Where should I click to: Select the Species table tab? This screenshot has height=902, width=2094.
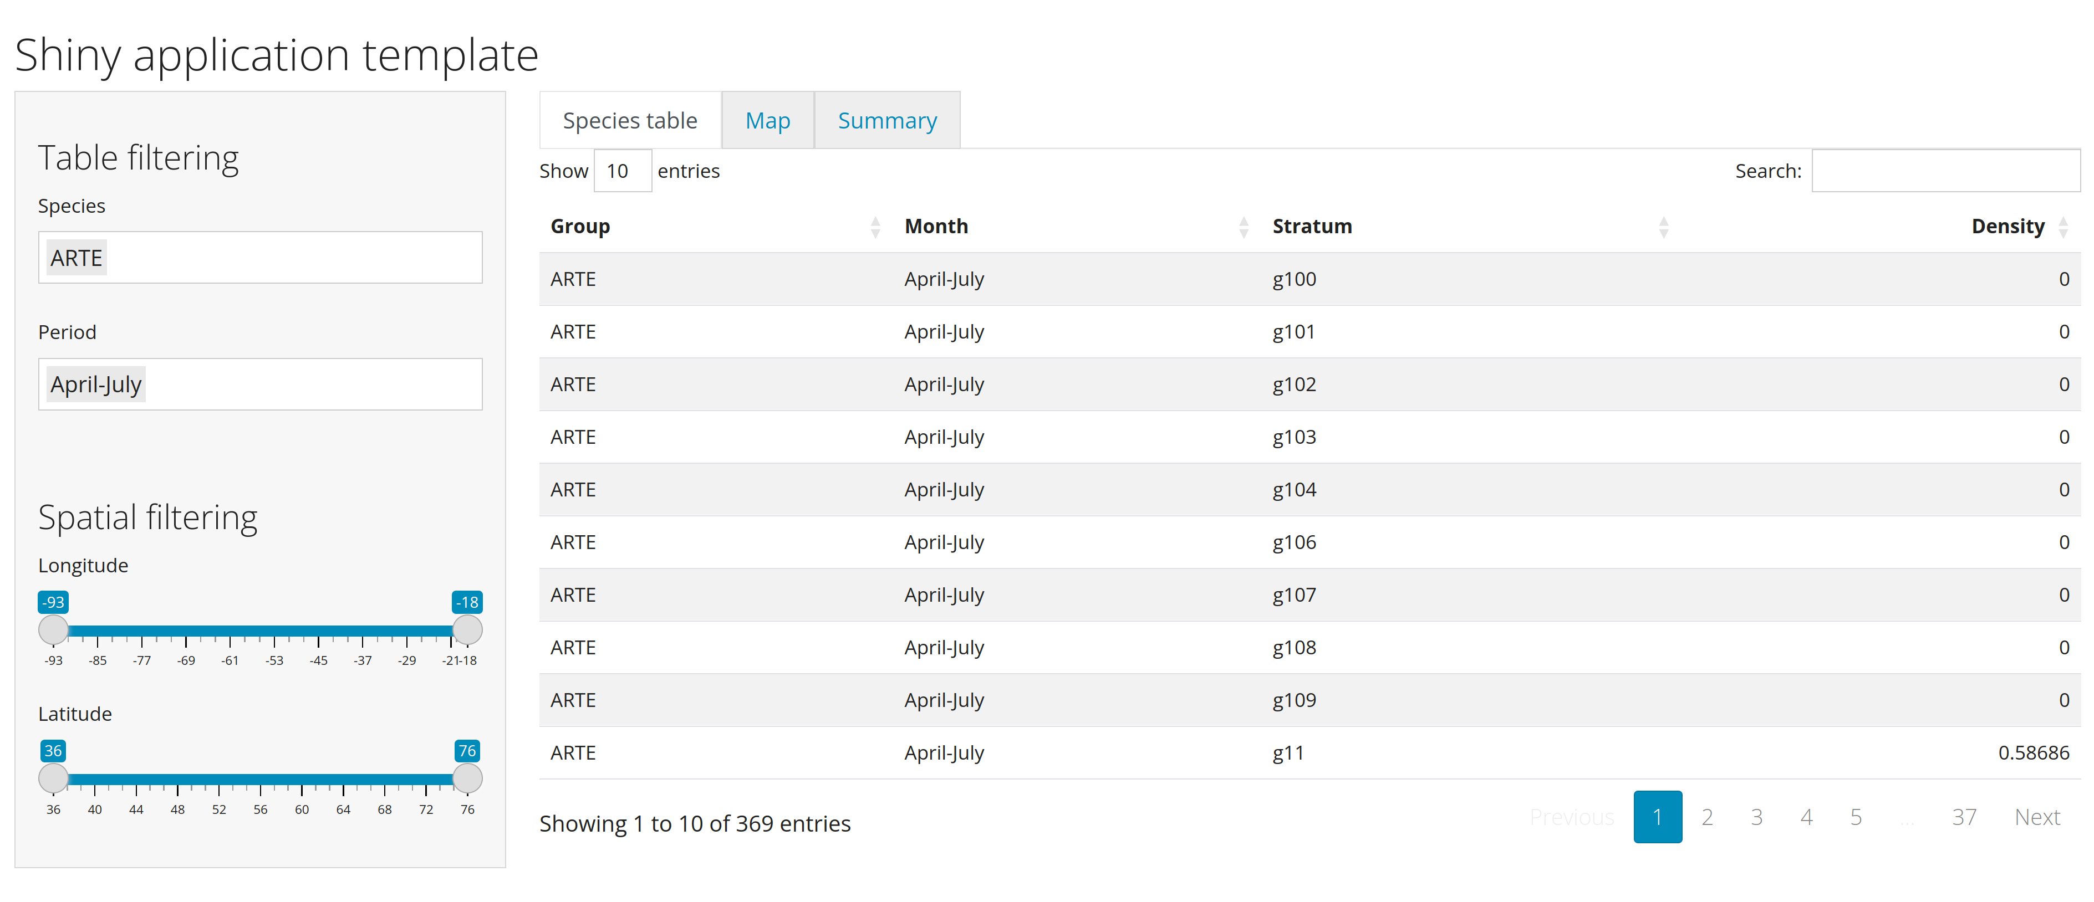point(630,121)
